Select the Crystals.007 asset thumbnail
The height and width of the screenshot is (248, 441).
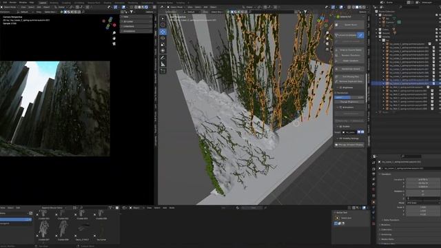[x=44, y=229]
